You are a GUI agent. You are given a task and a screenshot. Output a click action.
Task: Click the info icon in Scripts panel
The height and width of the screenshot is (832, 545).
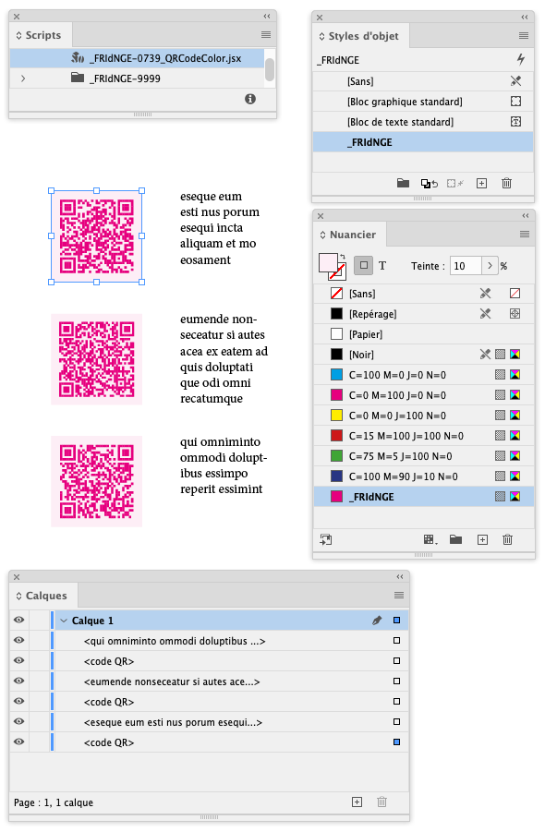250,99
